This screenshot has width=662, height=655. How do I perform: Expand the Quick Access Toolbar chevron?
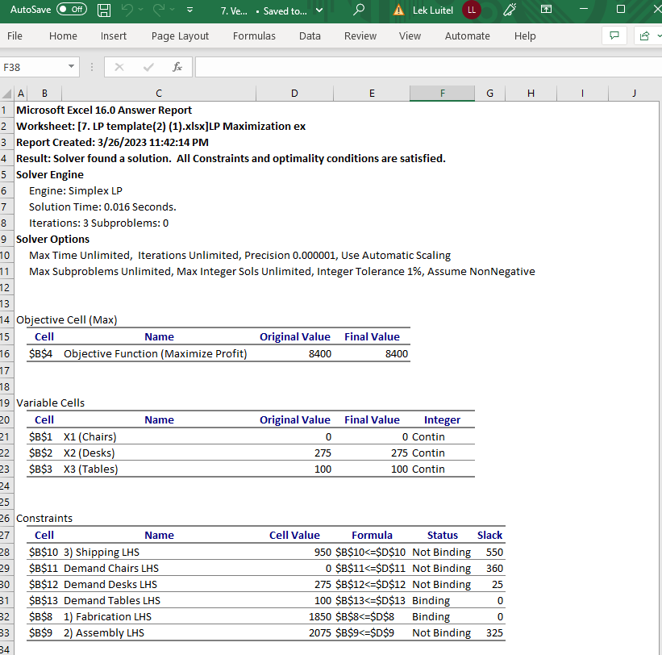pos(189,10)
